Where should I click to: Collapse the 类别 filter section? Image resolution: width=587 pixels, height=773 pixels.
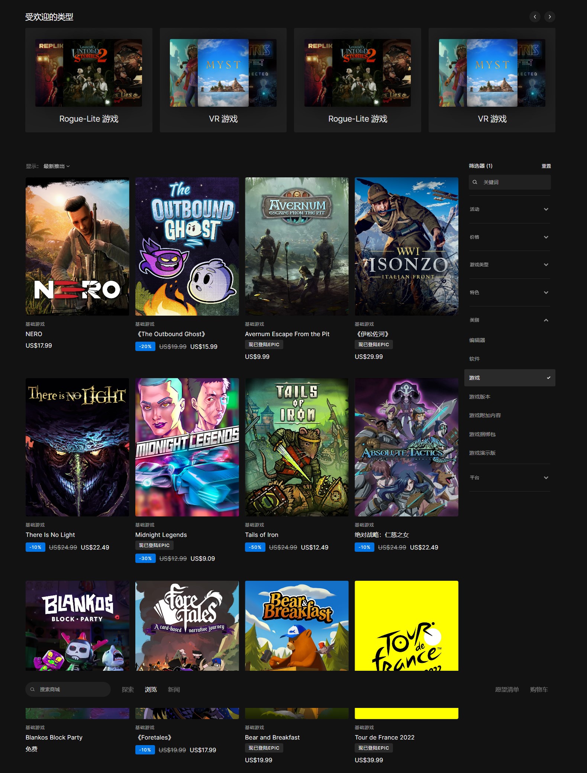point(509,320)
